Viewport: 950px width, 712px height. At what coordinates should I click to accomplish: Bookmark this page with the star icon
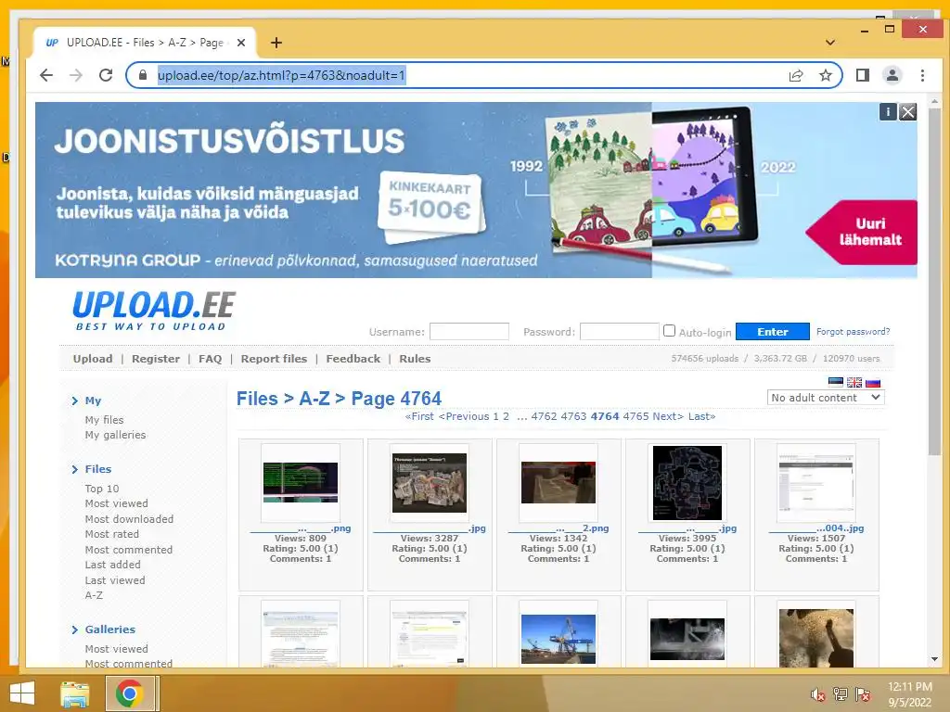tap(825, 75)
